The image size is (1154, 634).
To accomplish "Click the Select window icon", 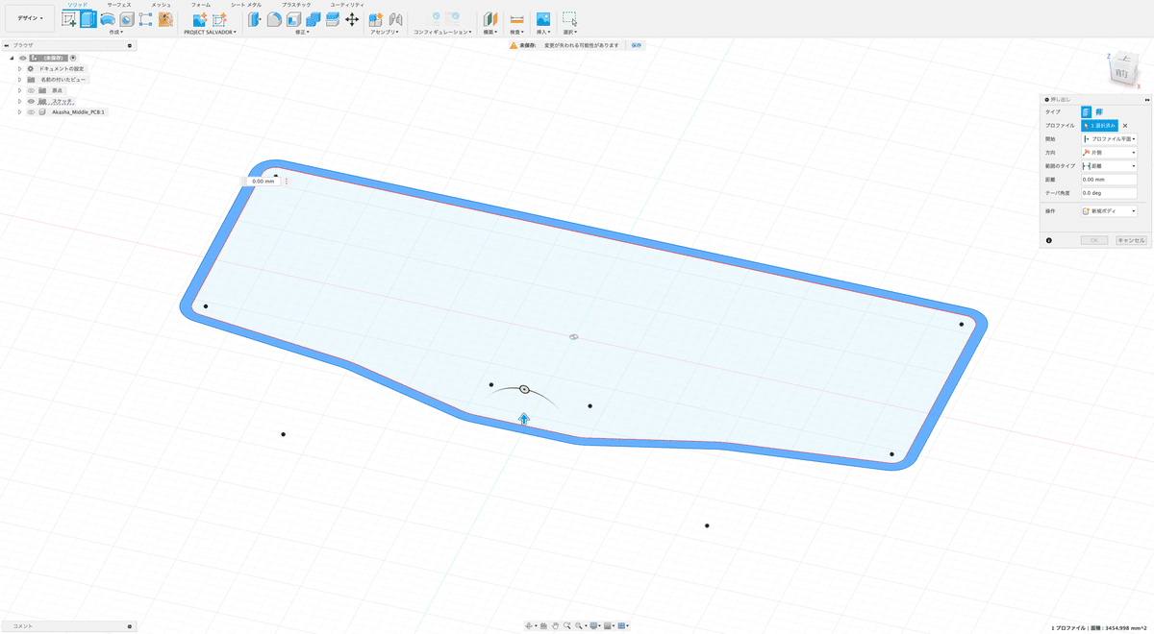I will click(569, 19).
